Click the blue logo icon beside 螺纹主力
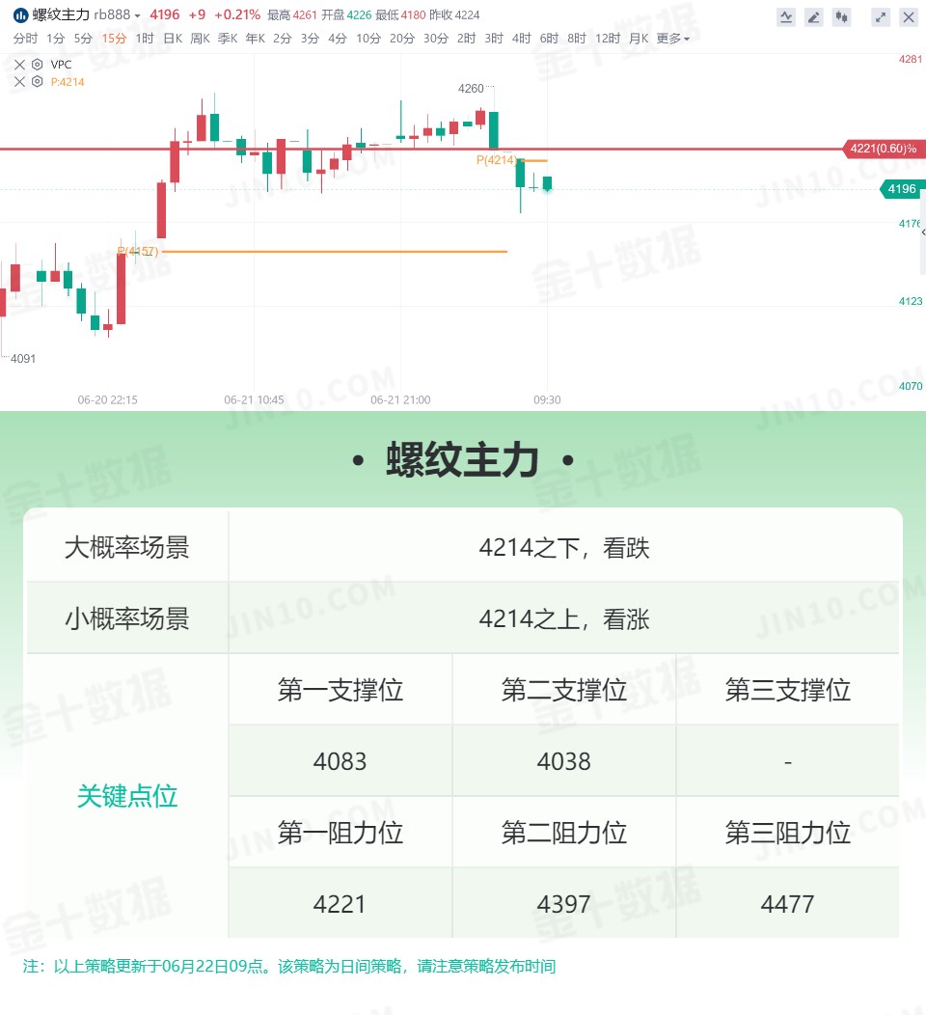 [20, 14]
